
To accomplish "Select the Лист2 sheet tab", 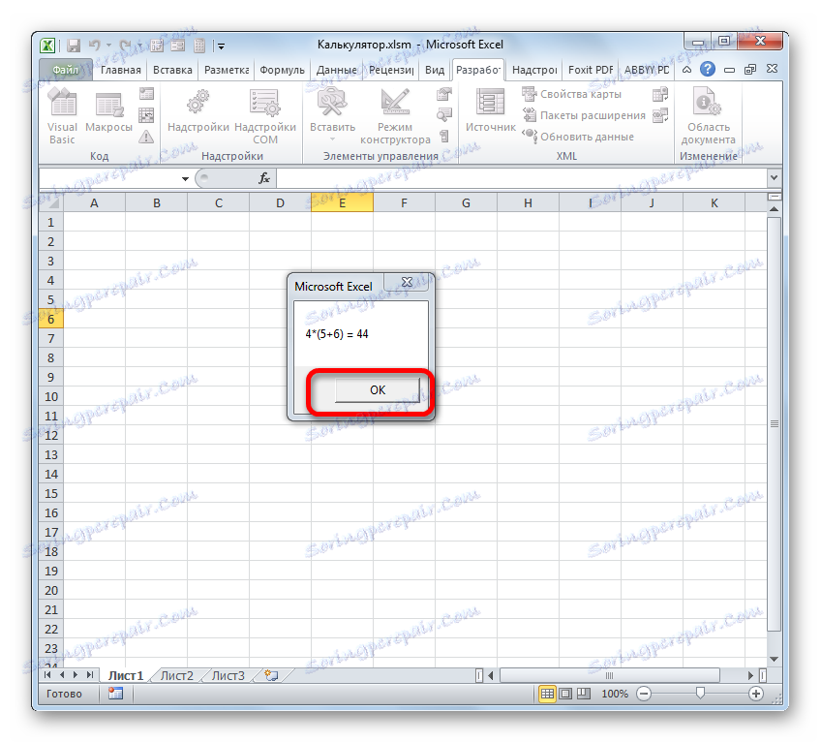I will [x=176, y=675].
